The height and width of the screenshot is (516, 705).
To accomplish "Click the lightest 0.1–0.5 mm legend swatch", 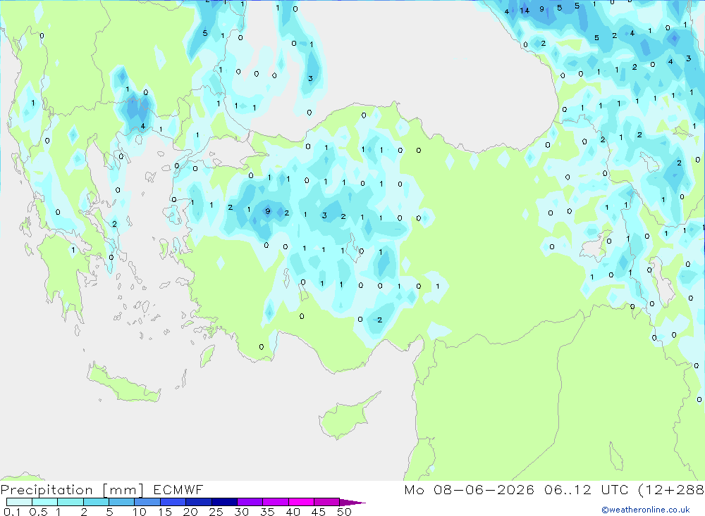I will (19, 502).
